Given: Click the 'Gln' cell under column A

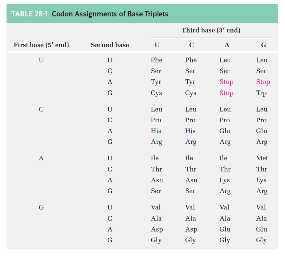Looking at the screenshot, I should pos(225,131).
